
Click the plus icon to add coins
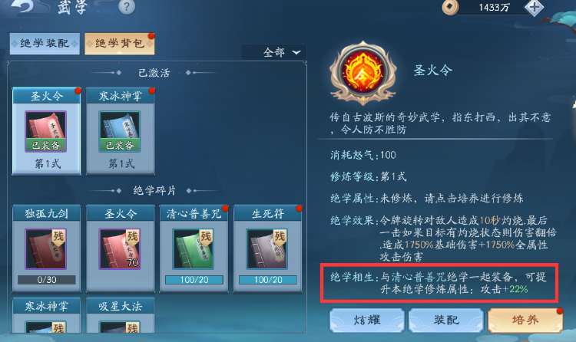point(534,7)
